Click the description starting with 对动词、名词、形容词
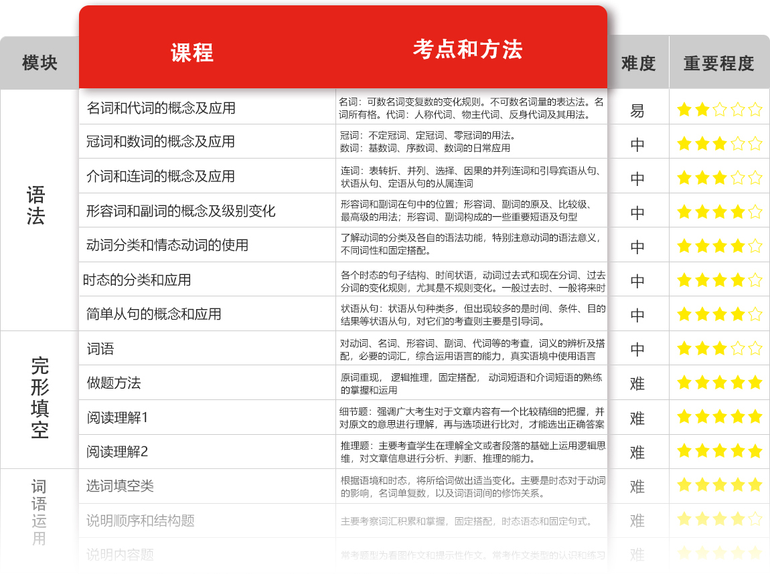Viewport: 770px width, 574px height. (x=473, y=349)
